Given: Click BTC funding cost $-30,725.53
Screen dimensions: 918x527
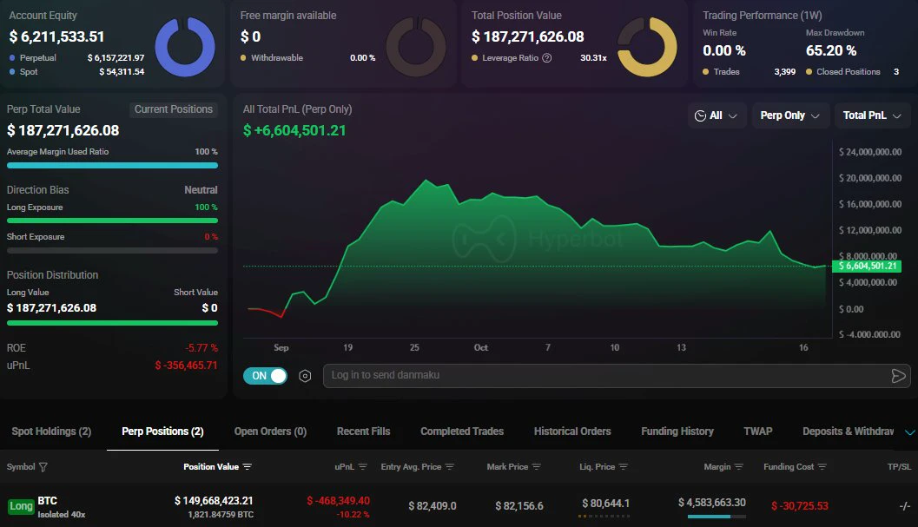Looking at the screenshot, I should click(800, 506).
